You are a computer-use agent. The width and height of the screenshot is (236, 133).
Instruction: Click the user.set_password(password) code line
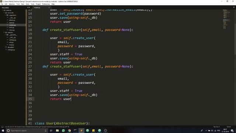pyautogui.click(x=76, y=14)
